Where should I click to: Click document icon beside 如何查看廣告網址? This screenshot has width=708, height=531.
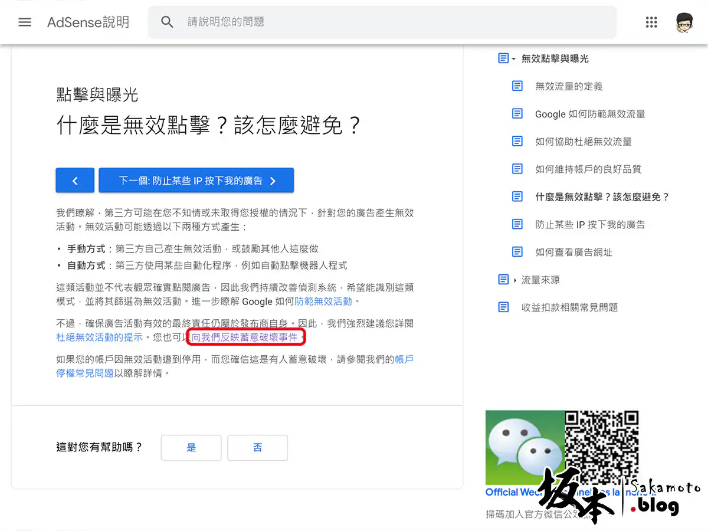coord(517,252)
